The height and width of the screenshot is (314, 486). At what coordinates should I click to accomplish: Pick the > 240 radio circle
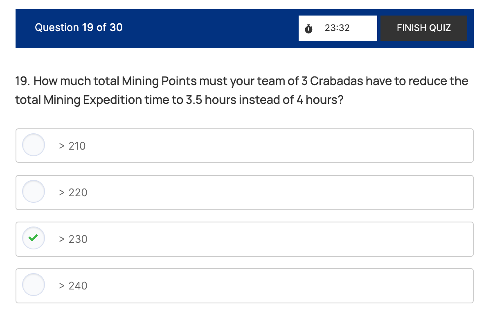[x=34, y=285]
